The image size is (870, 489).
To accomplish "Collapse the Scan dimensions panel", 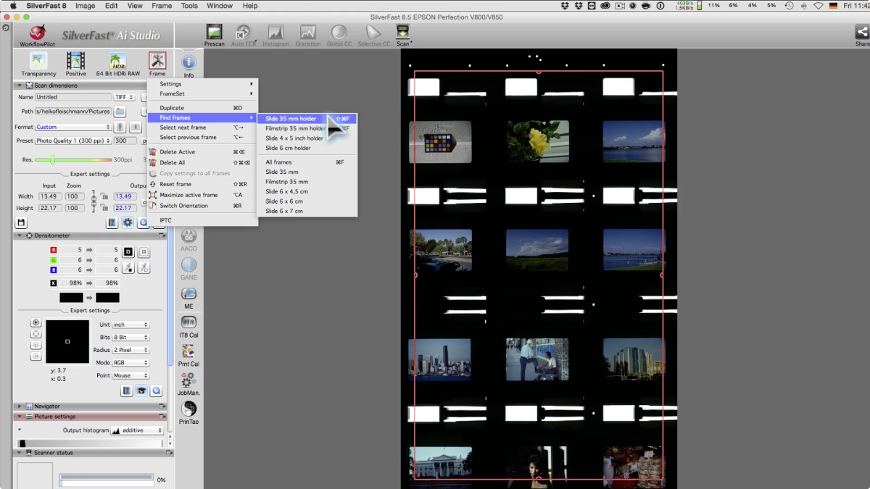I will coord(20,85).
